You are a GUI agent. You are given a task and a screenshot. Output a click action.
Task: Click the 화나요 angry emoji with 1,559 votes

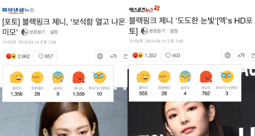click(x=79, y=78)
